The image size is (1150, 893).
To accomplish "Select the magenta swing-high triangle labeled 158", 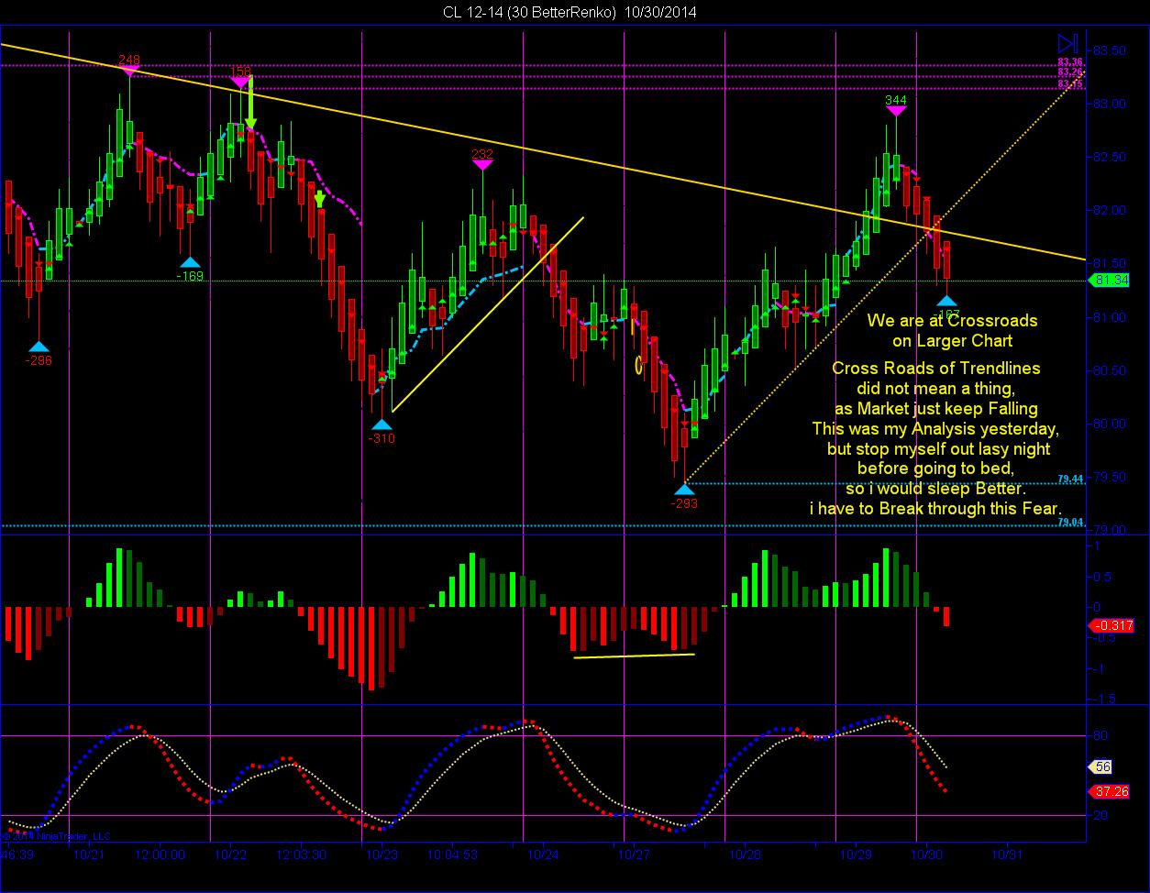I will [240, 82].
